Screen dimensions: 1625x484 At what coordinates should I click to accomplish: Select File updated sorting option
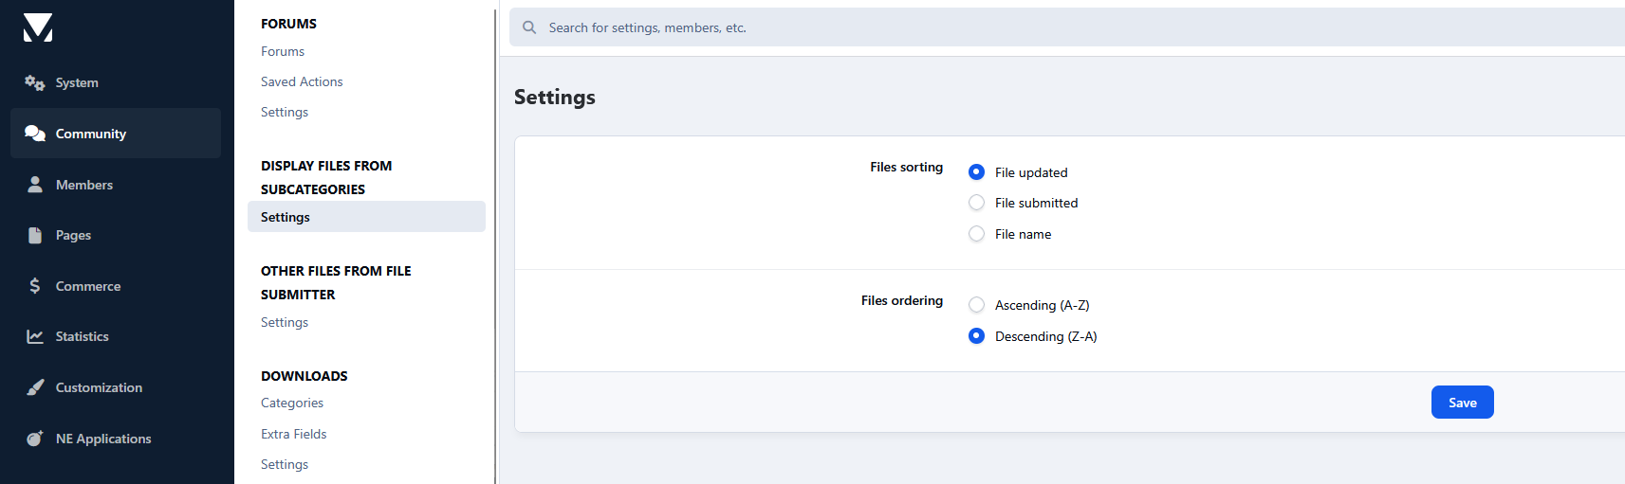click(x=976, y=172)
